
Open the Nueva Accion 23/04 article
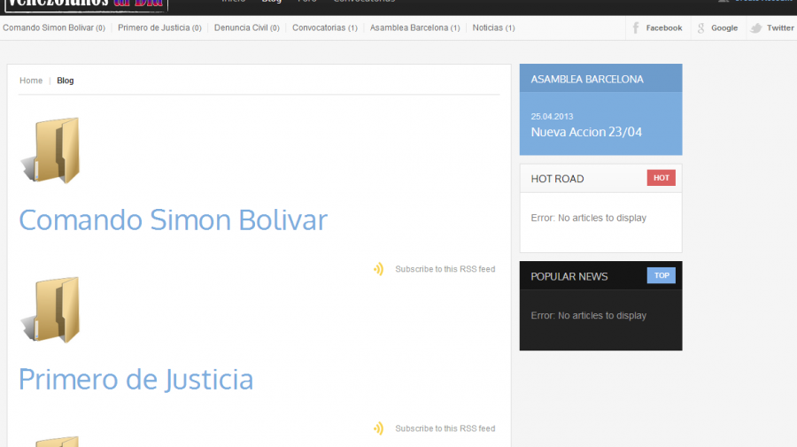coord(586,132)
